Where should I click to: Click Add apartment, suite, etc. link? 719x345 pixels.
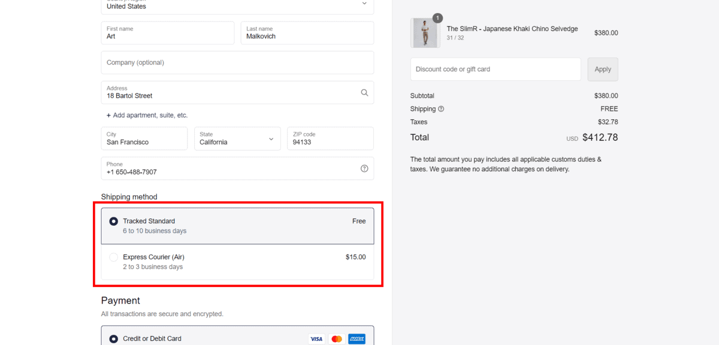click(x=147, y=115)
